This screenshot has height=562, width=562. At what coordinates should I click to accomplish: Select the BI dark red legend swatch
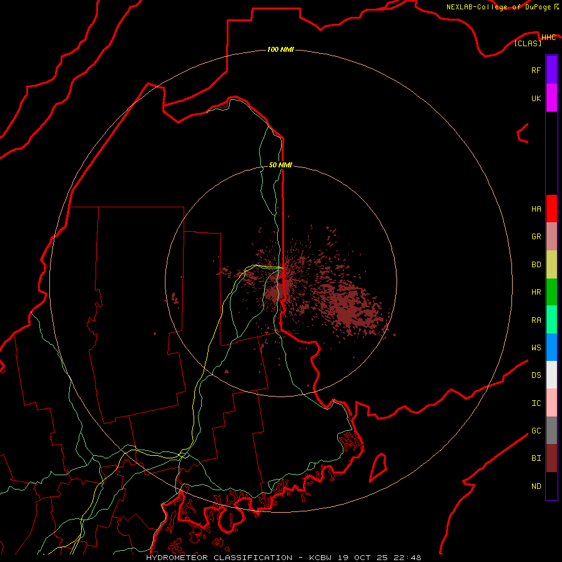[551, 458]
